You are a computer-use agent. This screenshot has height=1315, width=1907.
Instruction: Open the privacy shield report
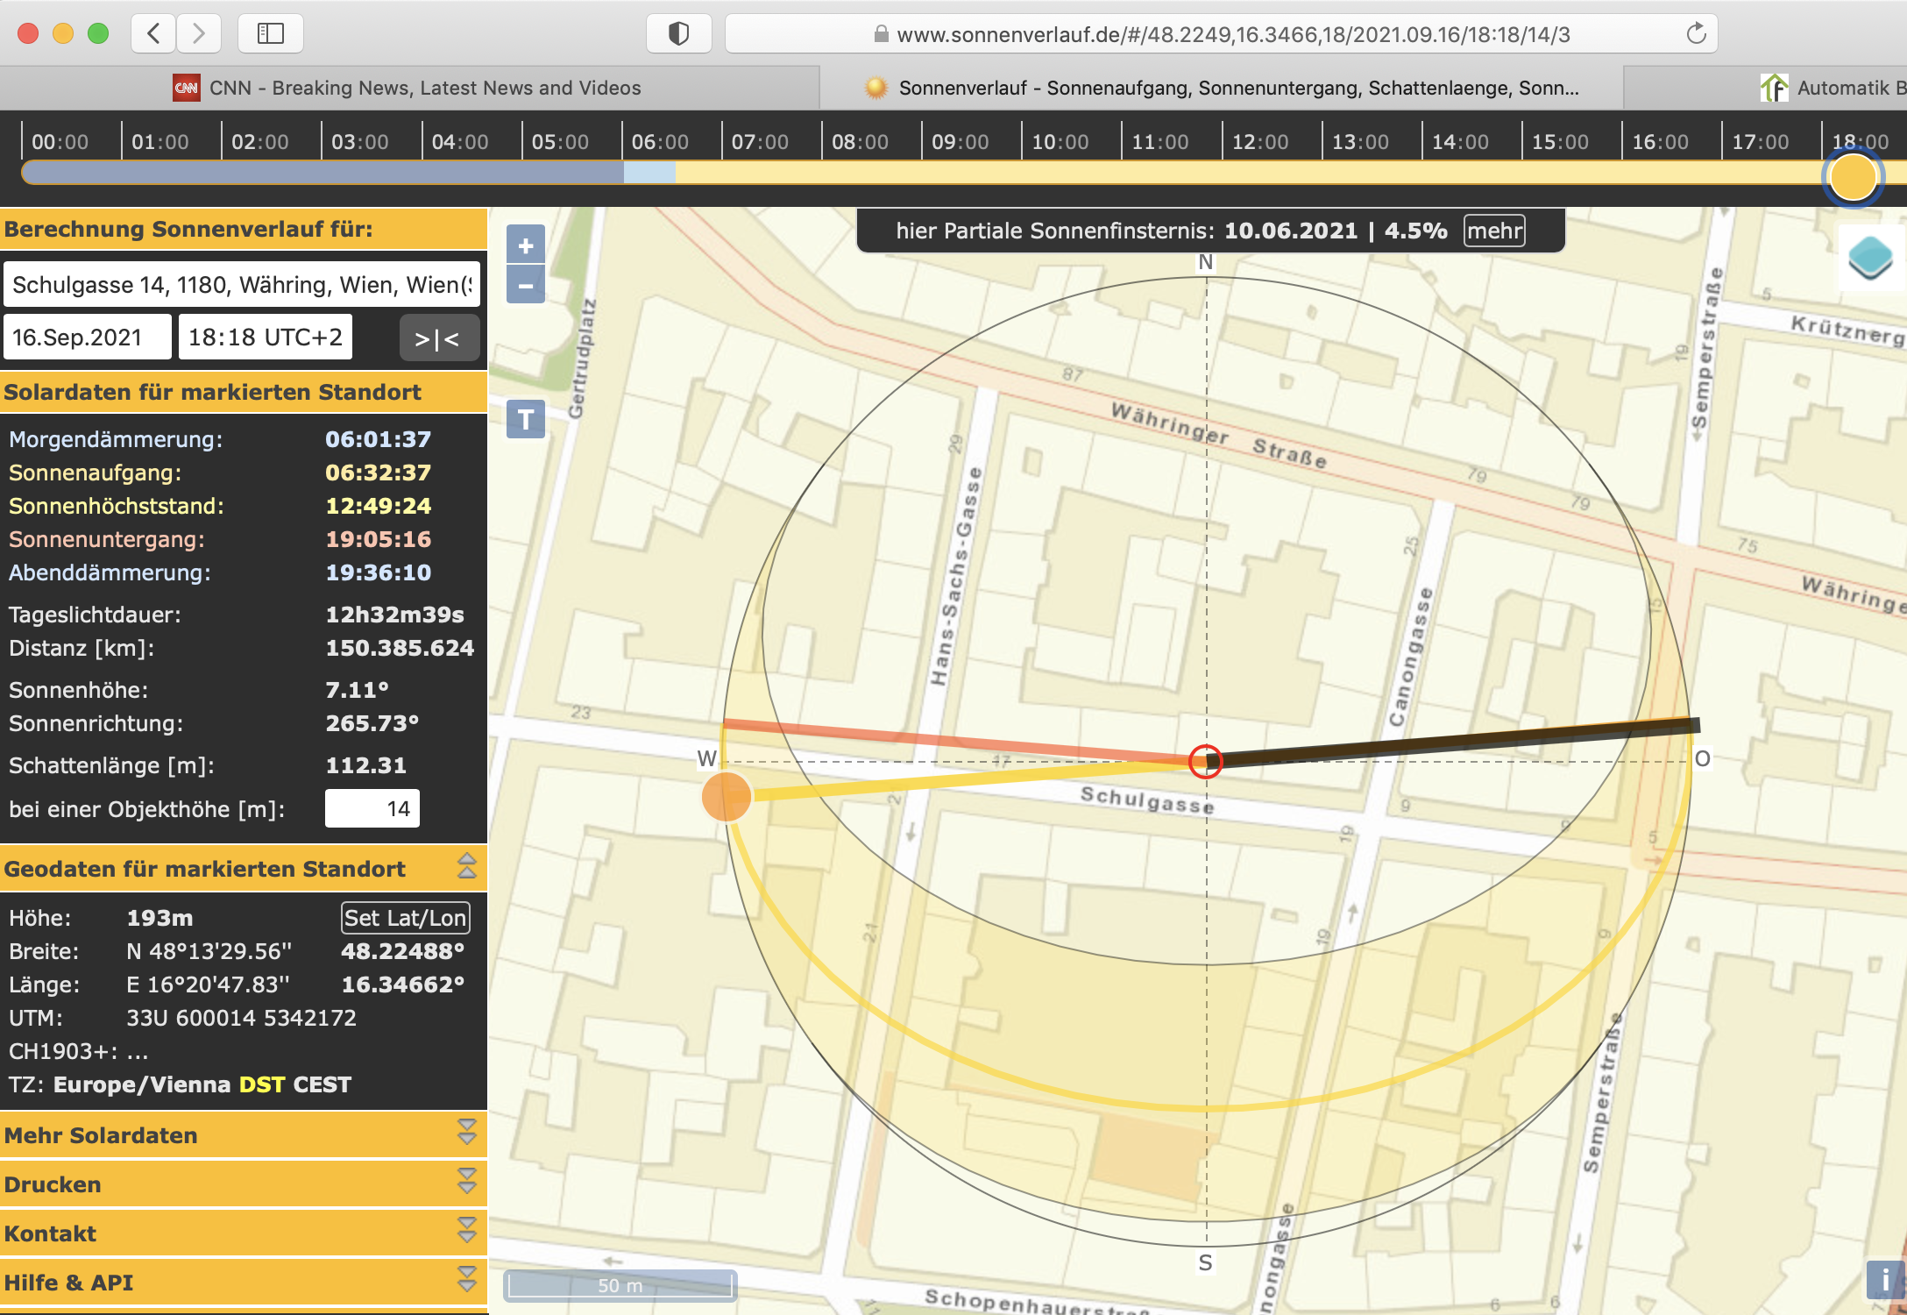[x=678, y=34]
